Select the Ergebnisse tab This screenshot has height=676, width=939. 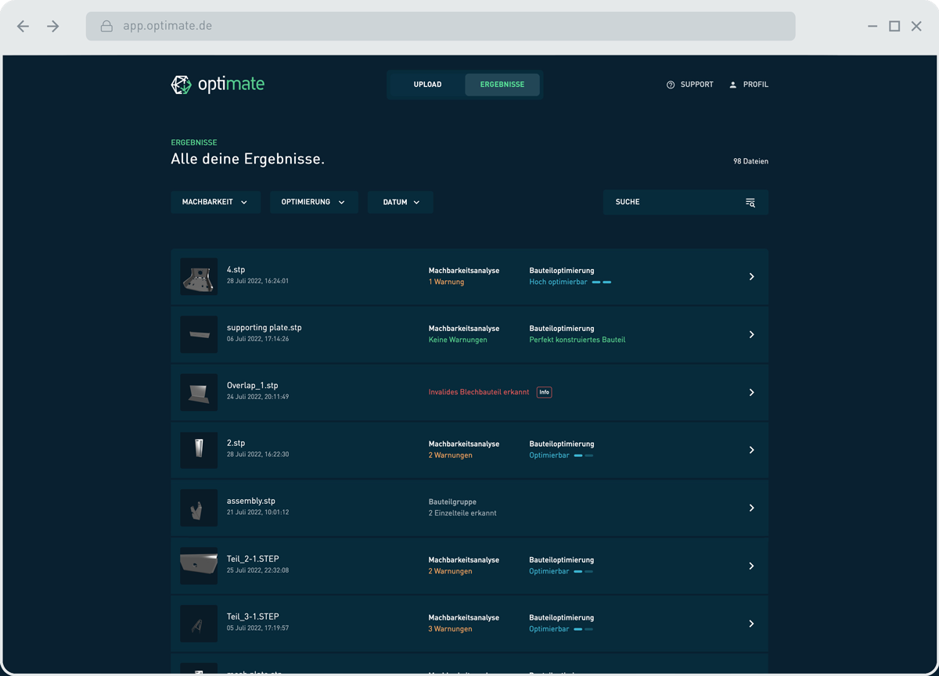(502, 84)
